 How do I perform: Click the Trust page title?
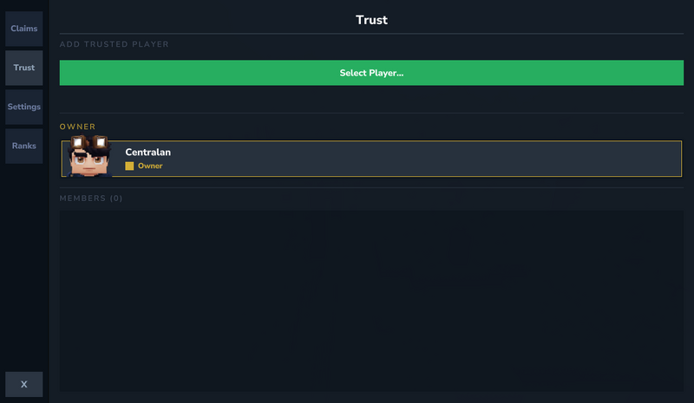[371, 20]
